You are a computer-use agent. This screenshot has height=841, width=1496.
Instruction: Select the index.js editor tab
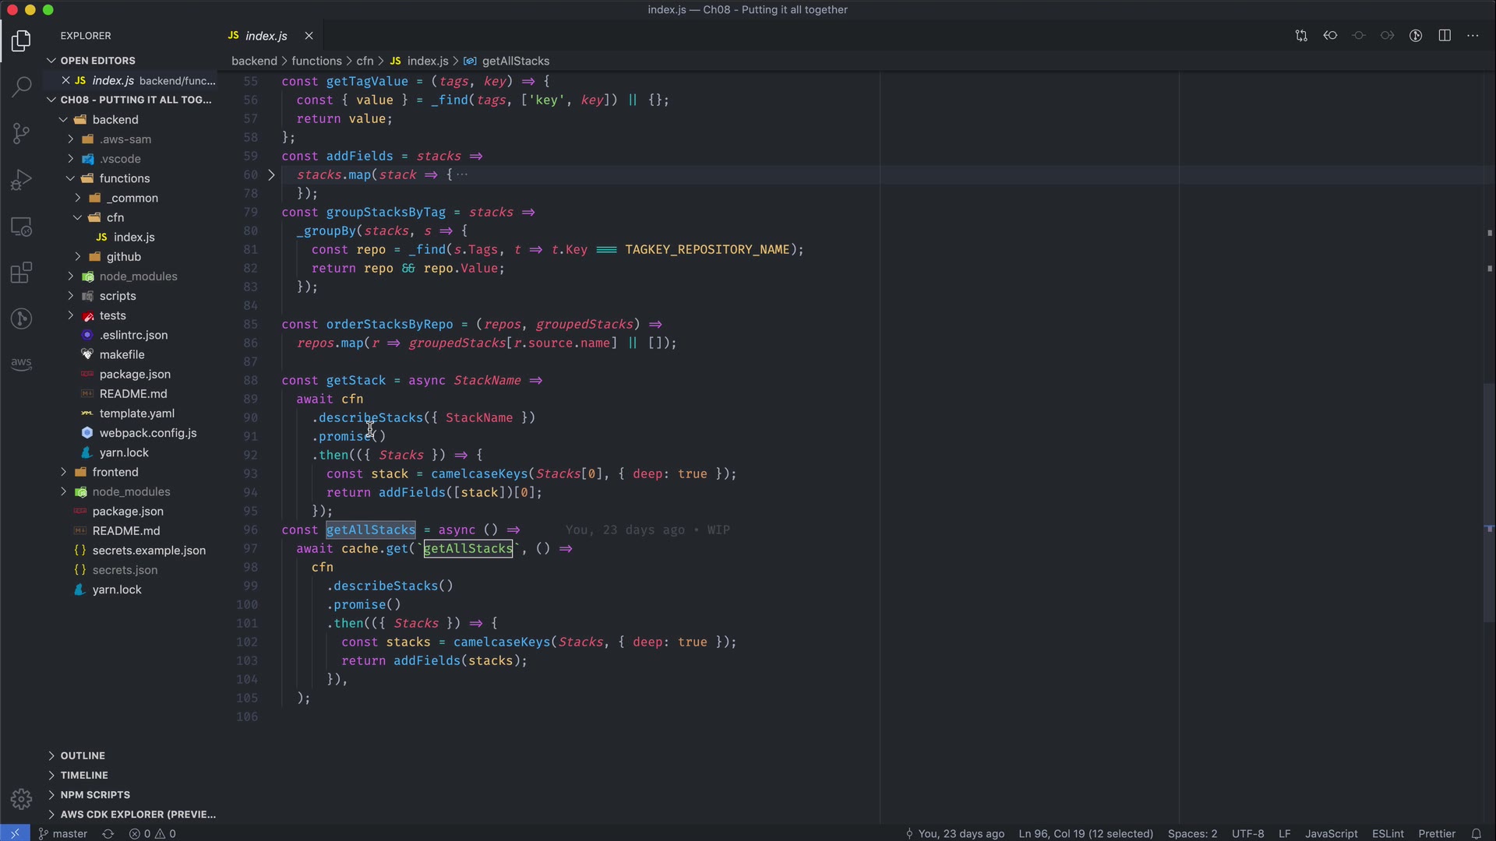pos(266,36)
